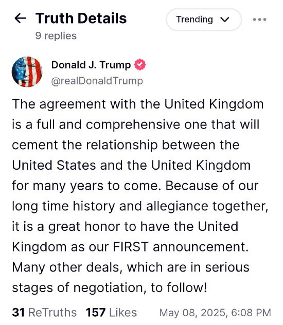Open the @realDonaldTrump handle
This screenshot has width=283, height=325.
click(x=97, y=81)
